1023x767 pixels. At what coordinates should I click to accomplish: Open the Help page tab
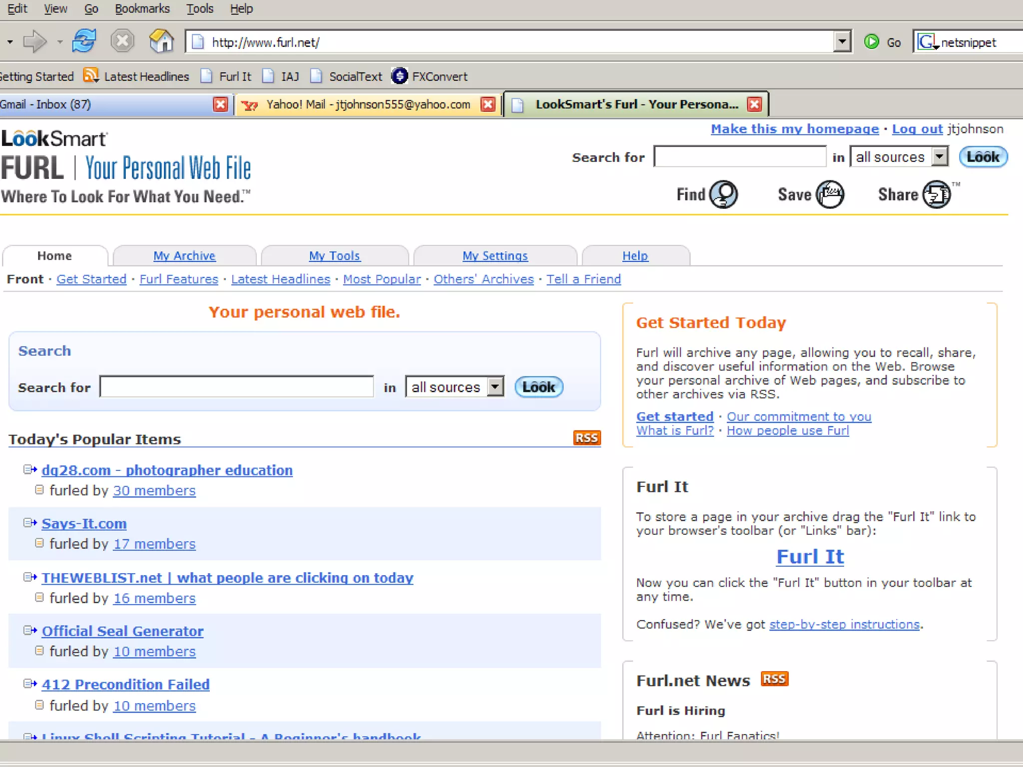point(635,256)
